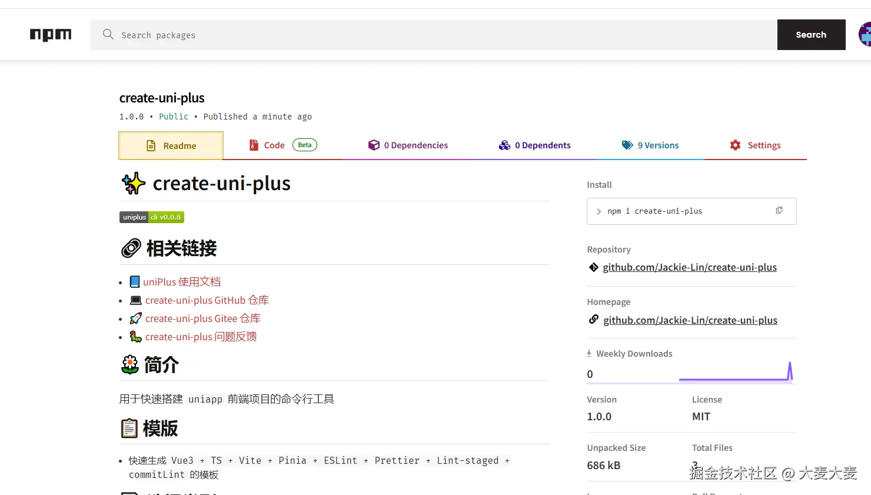The width and height of the screenshot is (871, 495).
Task: Click the 1.0.0 version value in sidebar
Action: point(599,417)
